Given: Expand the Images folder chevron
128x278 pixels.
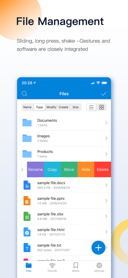Looking at the screenshot, I should pyautogui.click(x=106, y=138).
